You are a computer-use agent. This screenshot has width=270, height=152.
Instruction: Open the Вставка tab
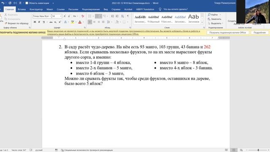[x=22, y=9]
